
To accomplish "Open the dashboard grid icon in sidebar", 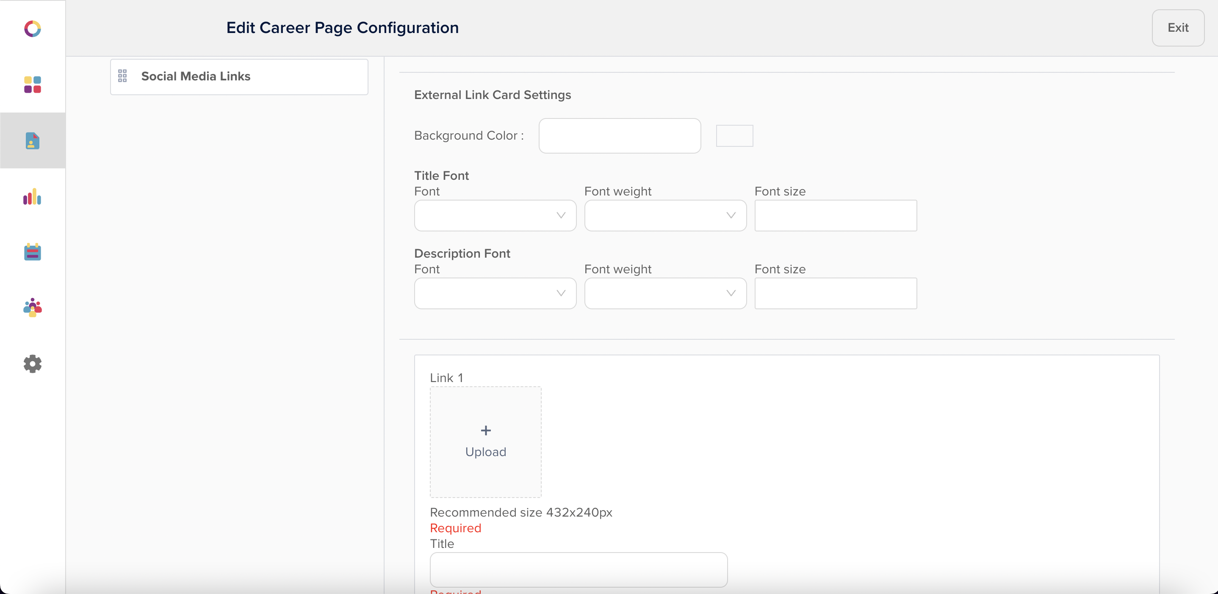I will coord(33,85).
